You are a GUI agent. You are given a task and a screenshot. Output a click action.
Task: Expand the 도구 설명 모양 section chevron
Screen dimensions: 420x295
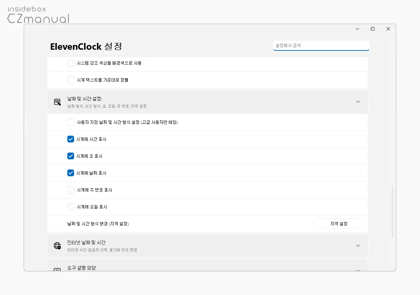[358, 270]
